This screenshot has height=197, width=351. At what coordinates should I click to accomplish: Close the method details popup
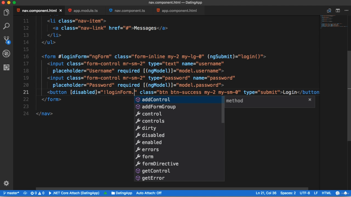pos(310,100)
